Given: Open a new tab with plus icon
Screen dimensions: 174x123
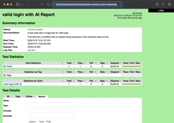Looking at the screenshot, I should 163,4.
